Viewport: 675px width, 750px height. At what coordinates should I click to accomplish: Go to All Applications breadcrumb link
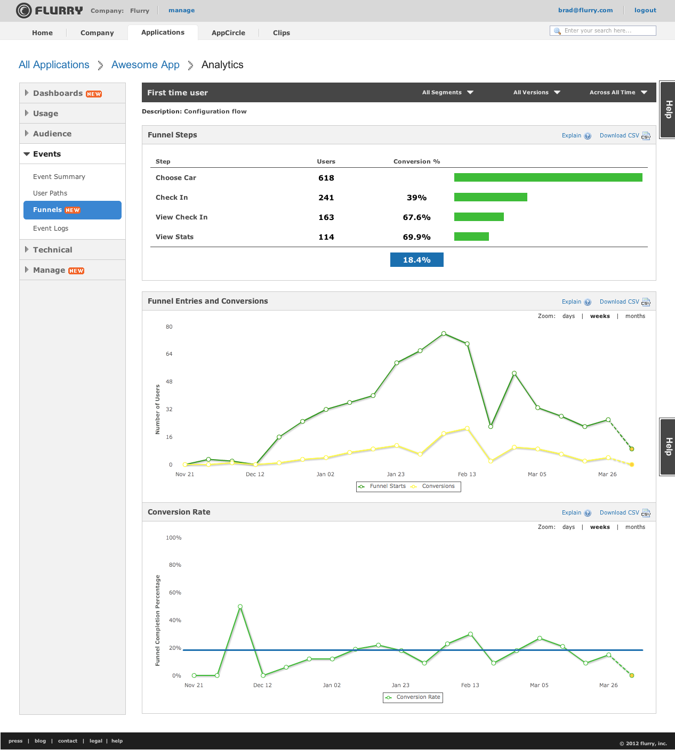(x=54, y=65)
